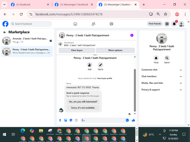
Task: Send 'Yes, are you still interested?' quick response
Action: (83, 102)
